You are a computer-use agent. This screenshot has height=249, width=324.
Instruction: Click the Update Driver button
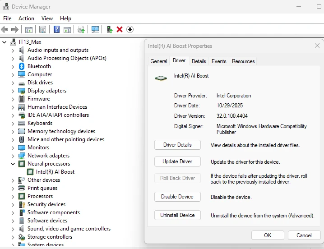(177, 161)
